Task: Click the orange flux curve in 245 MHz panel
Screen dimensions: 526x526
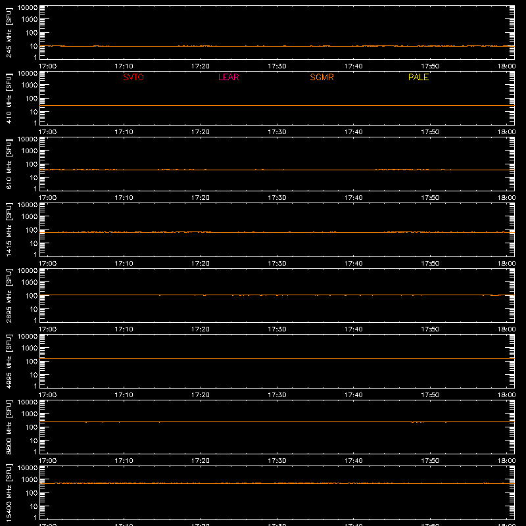Action: coord(277,46)
